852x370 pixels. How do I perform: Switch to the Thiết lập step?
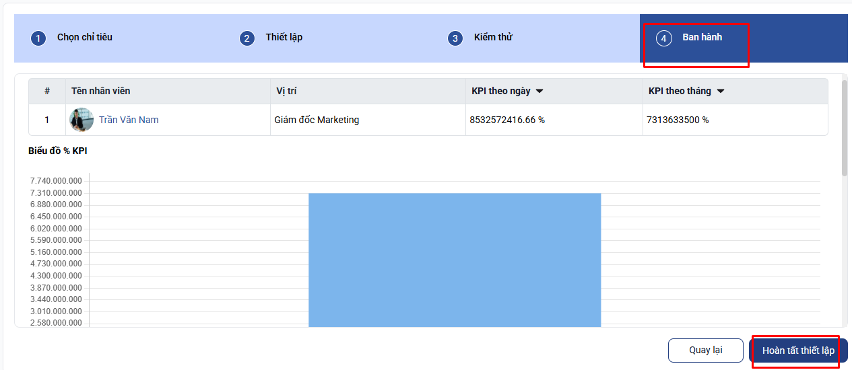(284, 38)
